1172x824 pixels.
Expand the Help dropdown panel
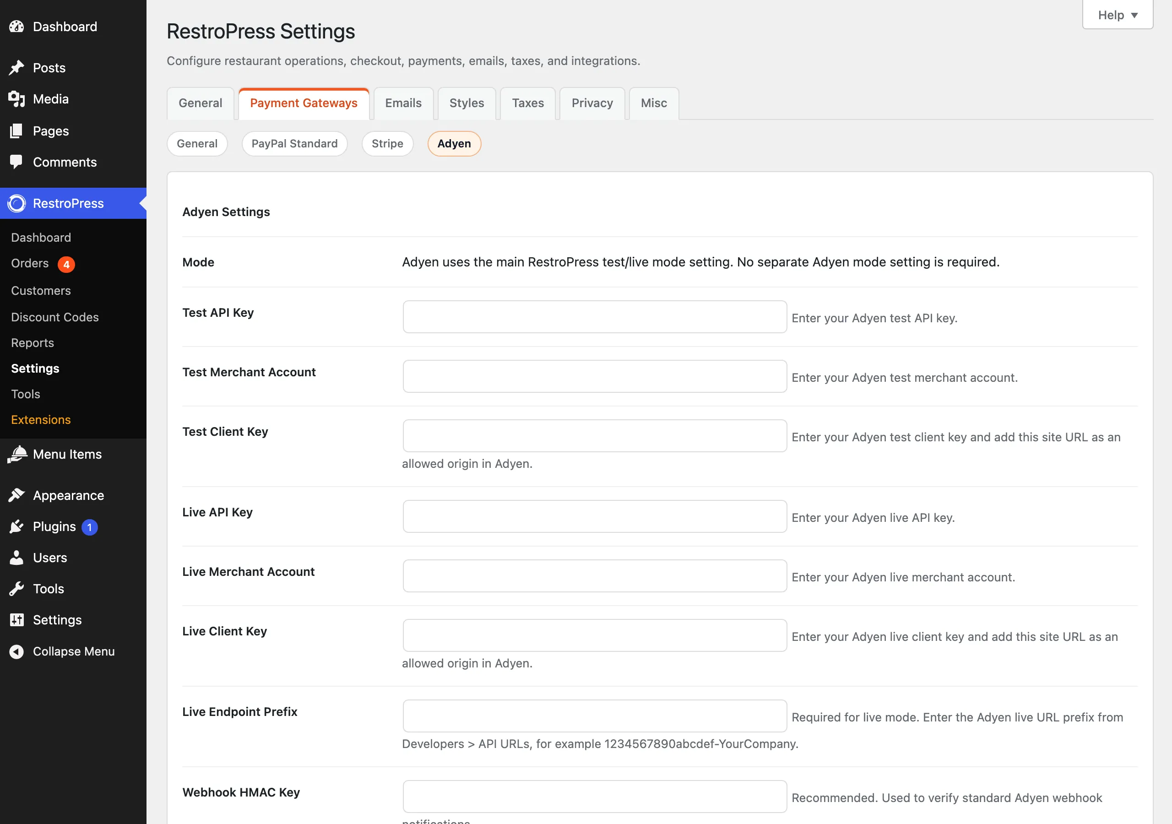pos(1118,15)
